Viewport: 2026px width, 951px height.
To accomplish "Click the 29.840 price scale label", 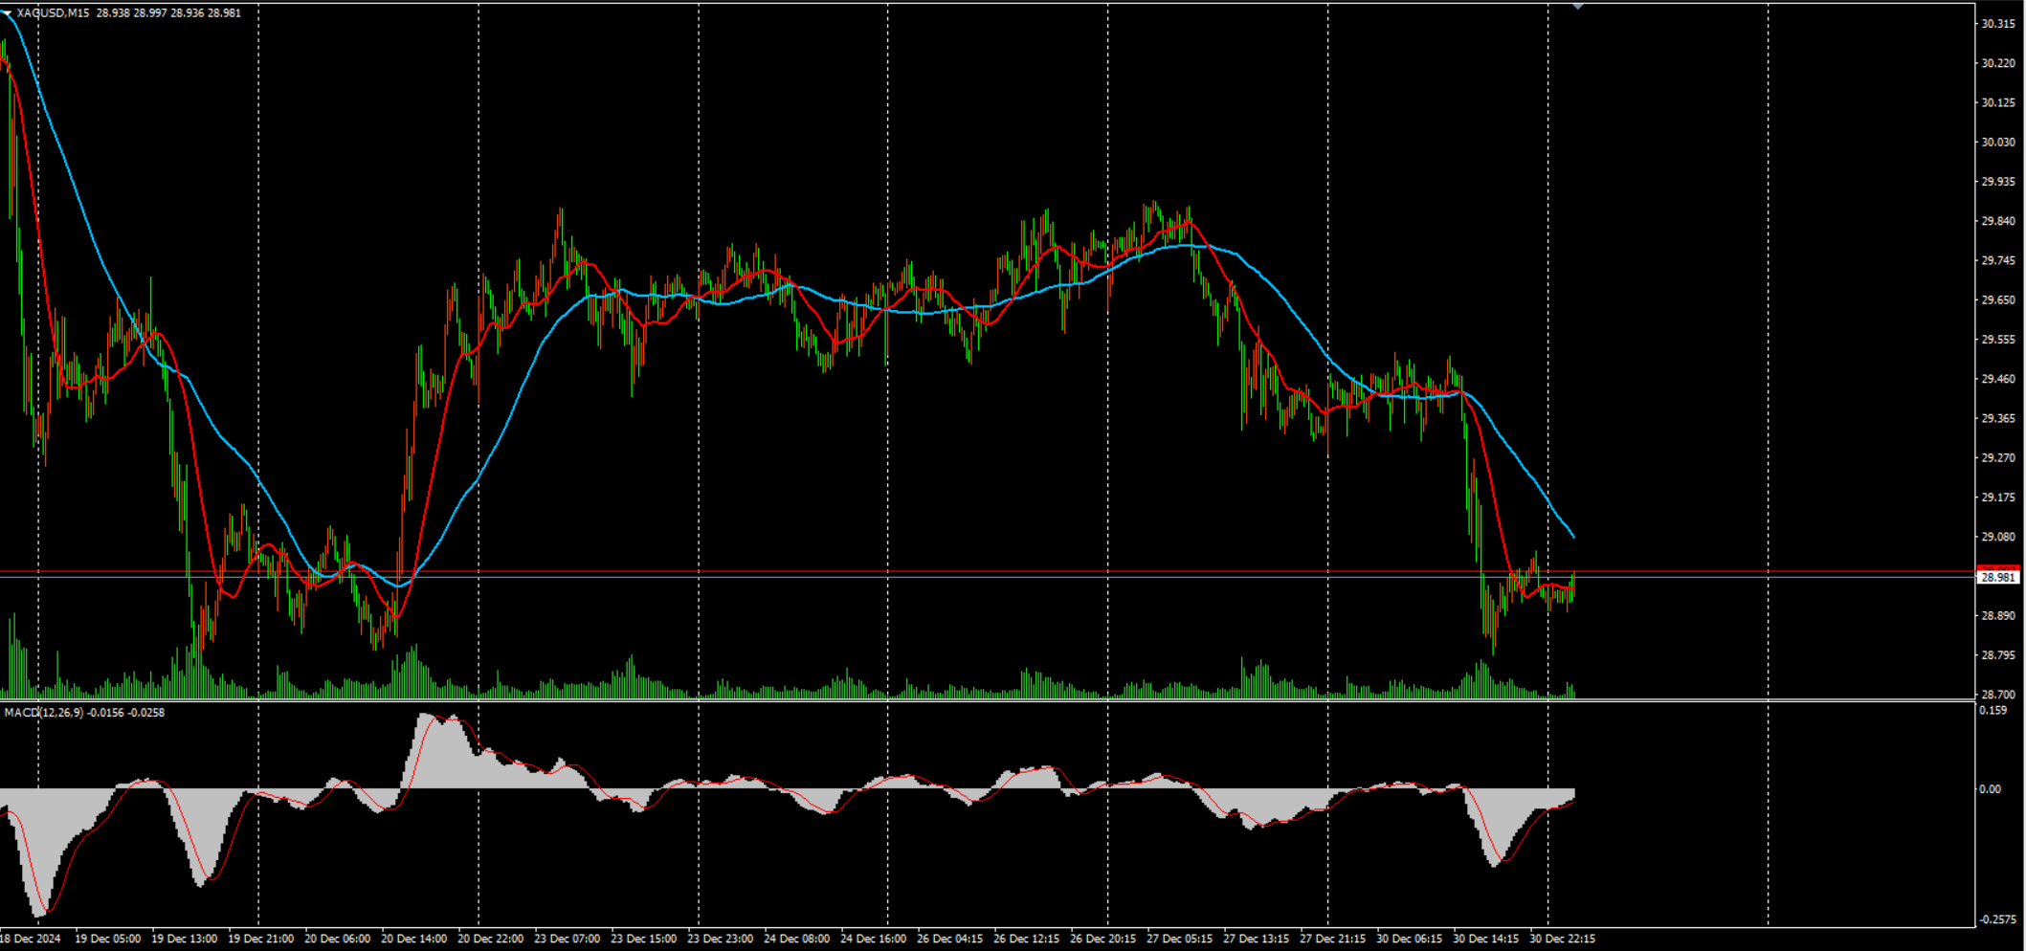I will (1998, 221).
